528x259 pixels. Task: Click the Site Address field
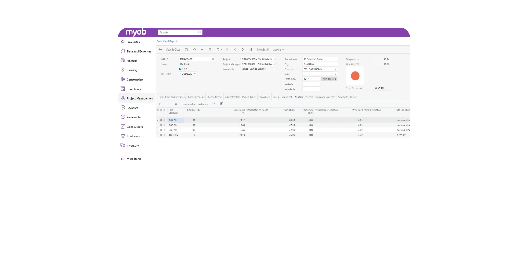point(320,59)
